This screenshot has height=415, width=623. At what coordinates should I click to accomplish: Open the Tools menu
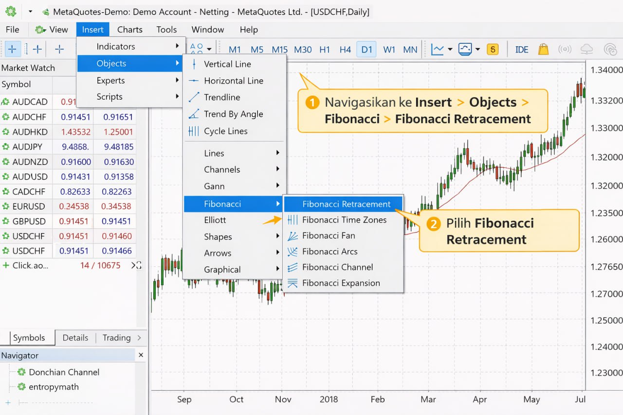point(166,30)
